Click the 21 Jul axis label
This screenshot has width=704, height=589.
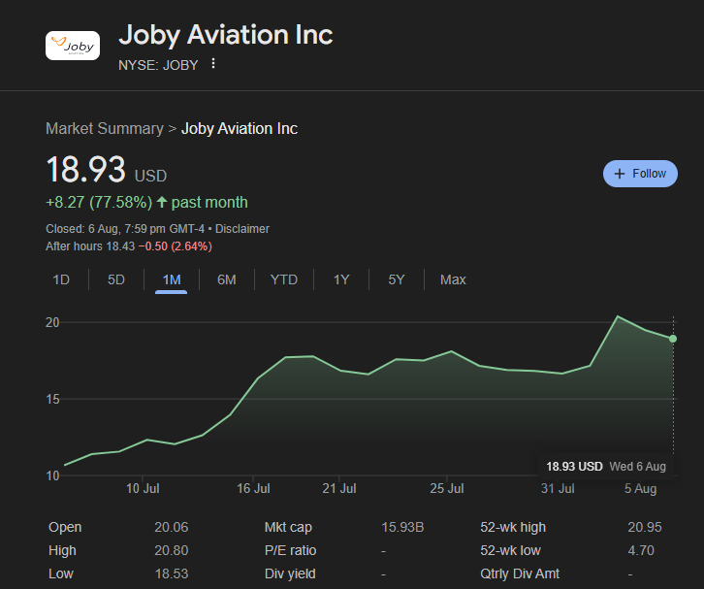click(339, 488)
